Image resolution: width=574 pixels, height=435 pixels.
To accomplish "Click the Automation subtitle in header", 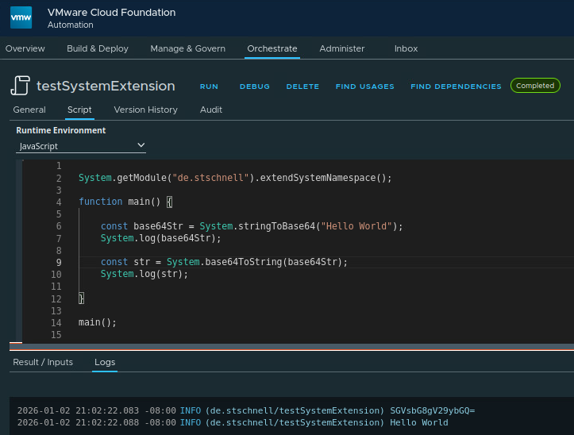I will tap(71, 25).
